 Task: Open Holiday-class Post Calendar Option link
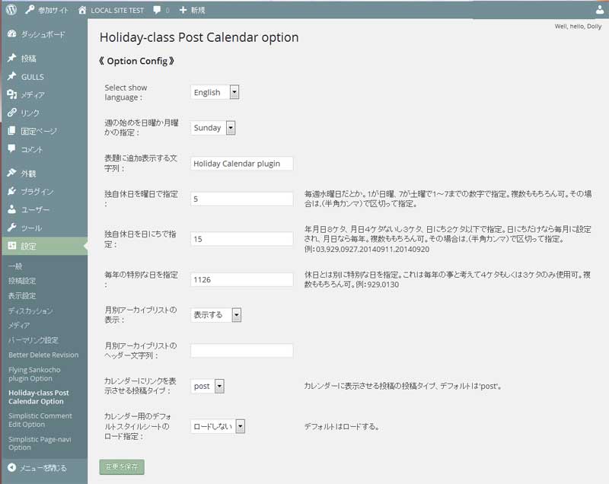coord(39,397)
